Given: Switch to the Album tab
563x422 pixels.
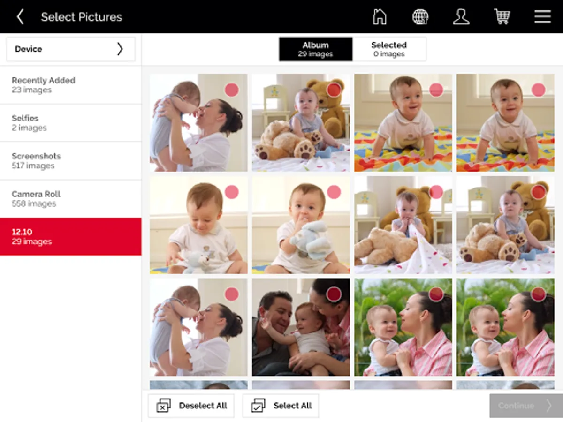Looking at the screenshot, I should pyautogui.click(x=315, y=49).
